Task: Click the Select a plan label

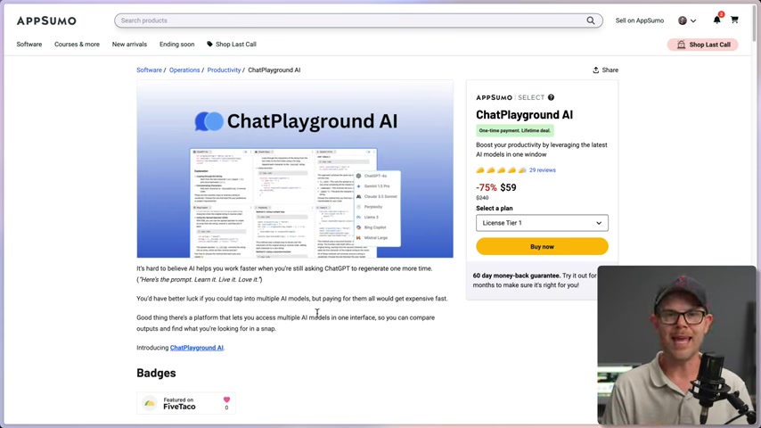Action: 494,209
